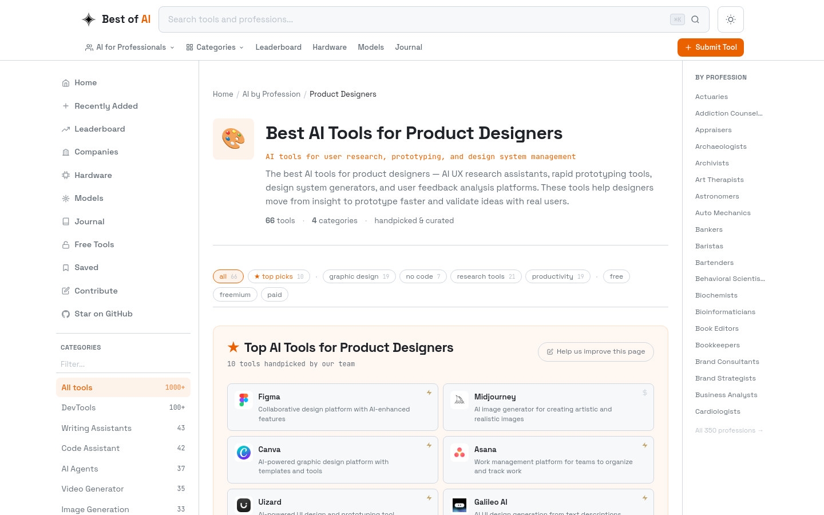This screenshot has height=515, width=824.
Task: Open AI Agents category
Action: tap(123, 469)
